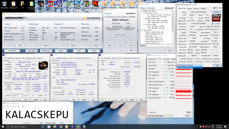Open GPU-Z hamburger menu icon
This screenshot has height=129, width=229.
[220, 8]
